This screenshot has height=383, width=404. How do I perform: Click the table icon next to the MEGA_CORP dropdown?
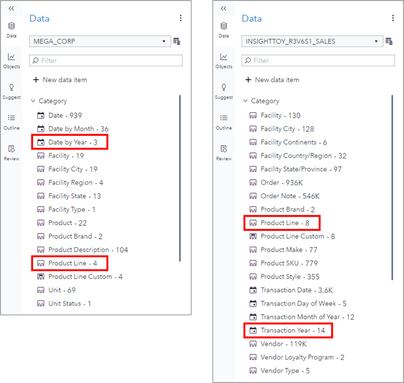[x=177, y=41]
